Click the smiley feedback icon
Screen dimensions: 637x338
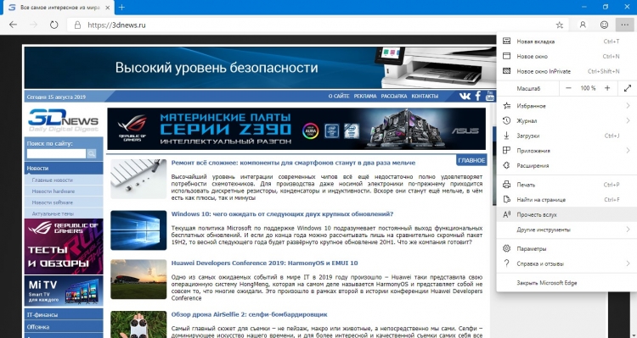tap(604, 25)
